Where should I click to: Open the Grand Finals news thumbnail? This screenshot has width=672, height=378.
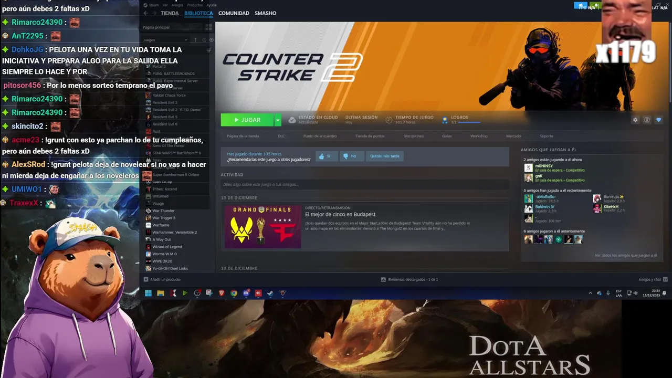tap(263, 226)
